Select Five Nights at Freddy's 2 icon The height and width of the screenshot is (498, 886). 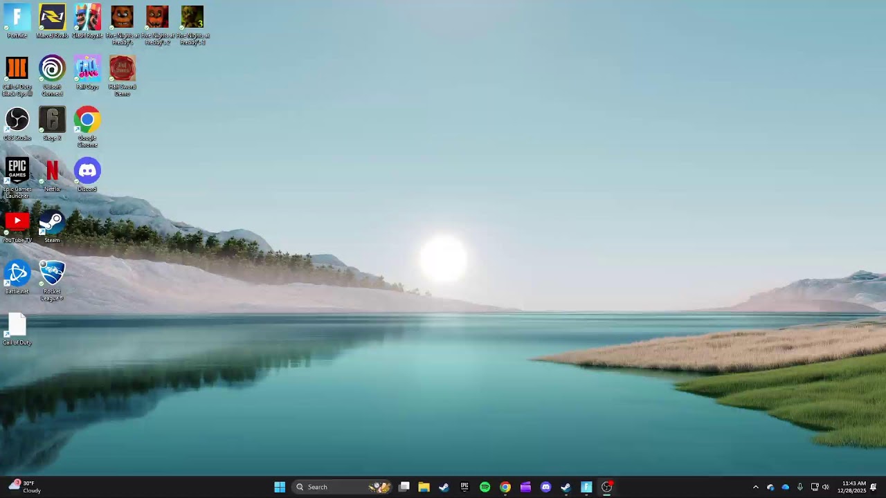tap(157, 25)
